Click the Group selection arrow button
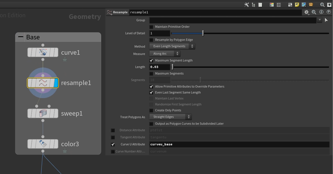This screenshot has width=333, height=174. tap(326, 20)
